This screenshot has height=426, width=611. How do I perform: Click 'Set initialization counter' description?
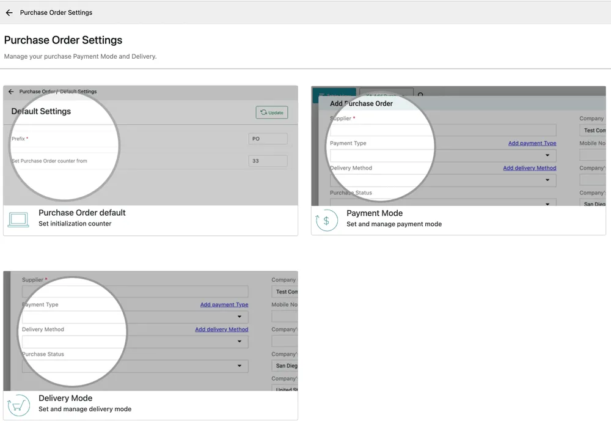[x=75, y=224]
